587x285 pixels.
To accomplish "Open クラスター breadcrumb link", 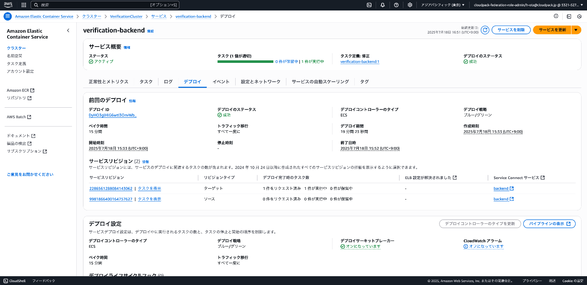I will coord(91,16).
